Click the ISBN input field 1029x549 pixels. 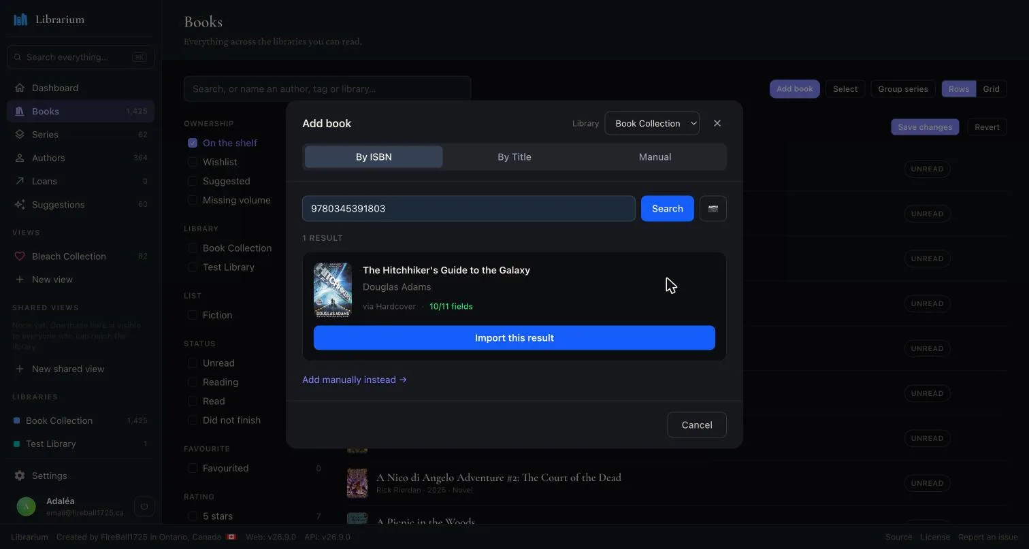pyautogui.click(x=469, y=208)
